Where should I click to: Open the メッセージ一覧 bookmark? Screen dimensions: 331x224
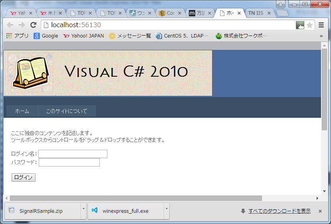(x=130, y=36)
